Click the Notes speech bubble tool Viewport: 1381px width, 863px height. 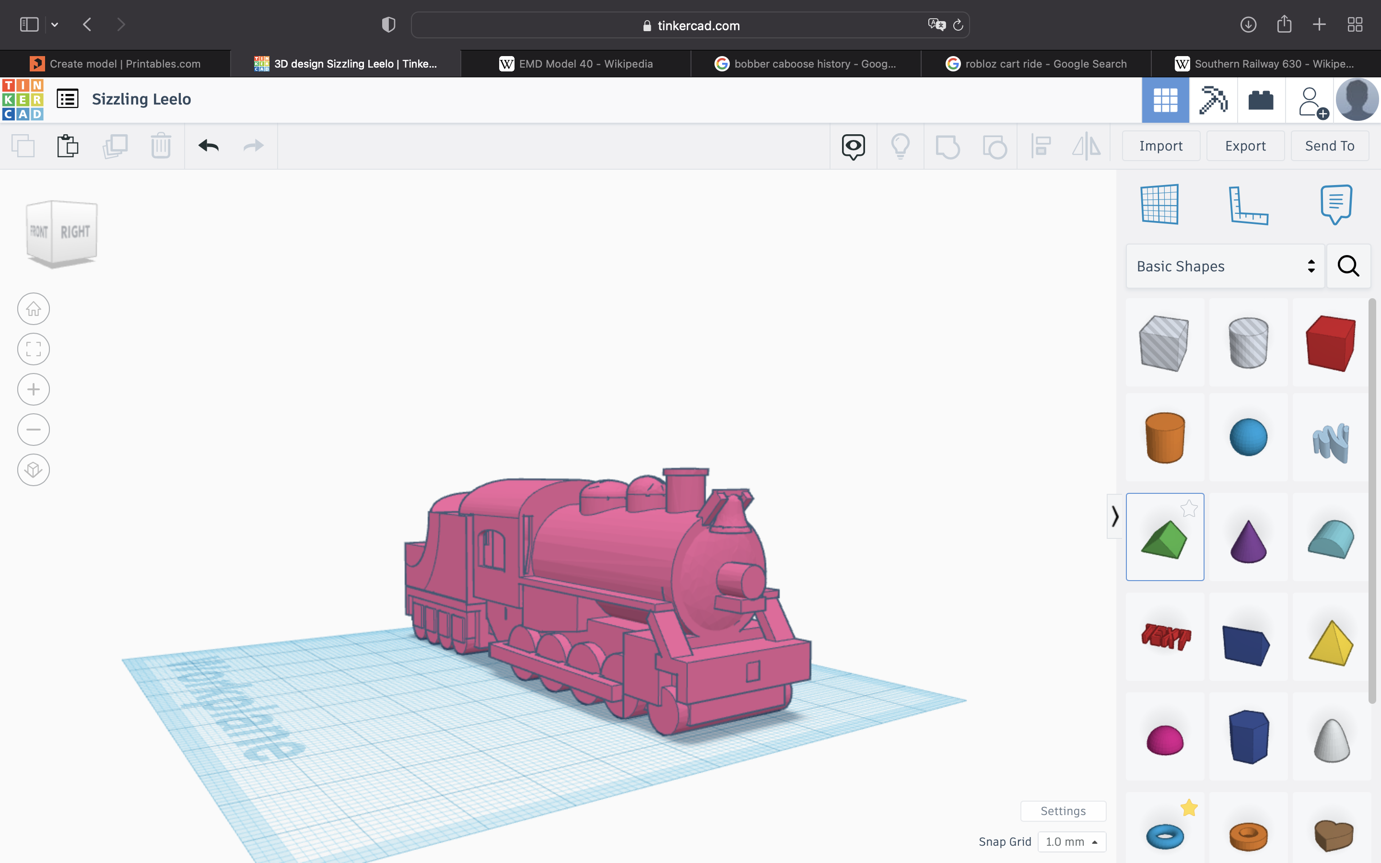point(1336,204)
